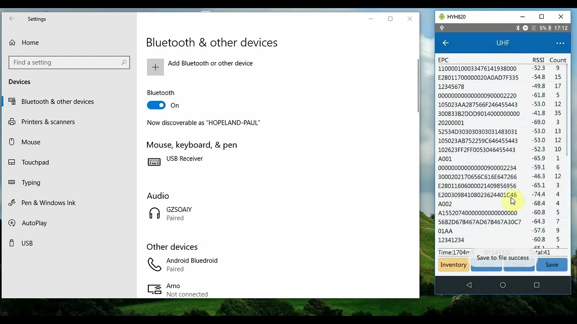Click the magnifier icon in the settings search
This screenshot has height=324, width=577.
coord(124,63)
